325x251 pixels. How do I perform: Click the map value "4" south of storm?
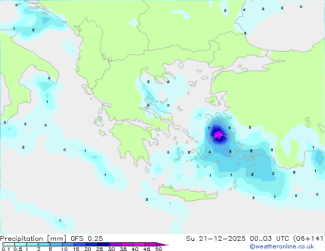click(210, 152)
